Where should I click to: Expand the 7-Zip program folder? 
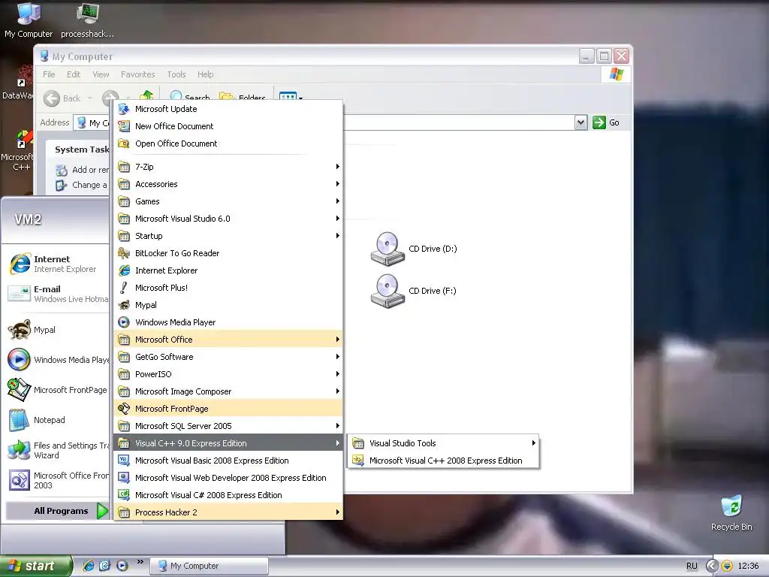pos(228,167)
